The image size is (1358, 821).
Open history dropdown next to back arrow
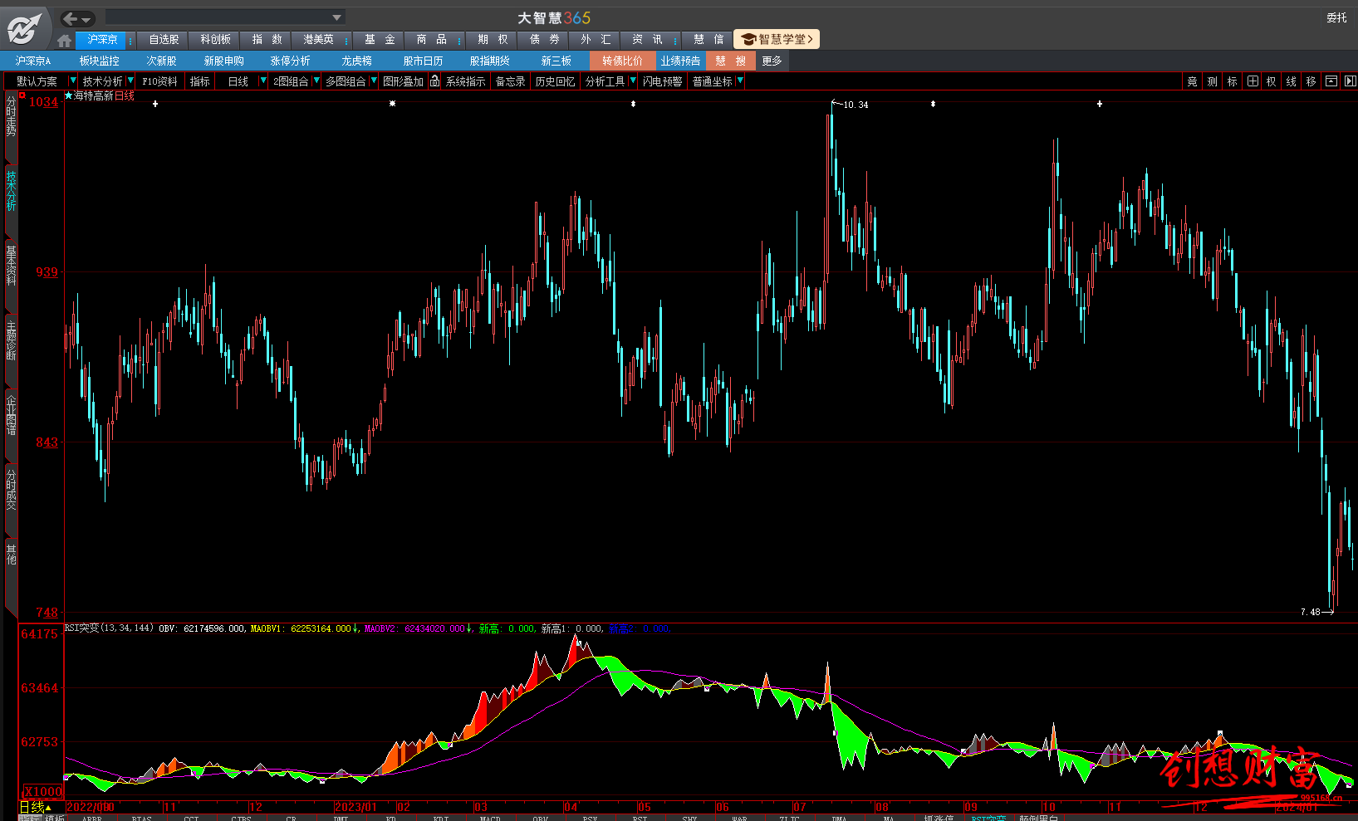coord(86,19)
